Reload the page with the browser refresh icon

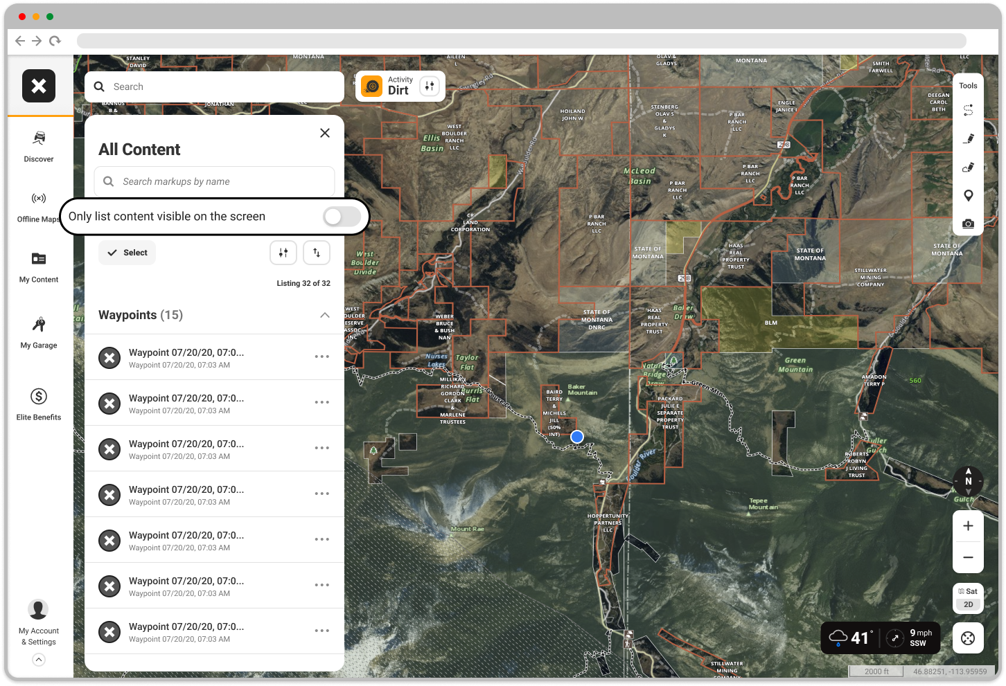(55, 41)
